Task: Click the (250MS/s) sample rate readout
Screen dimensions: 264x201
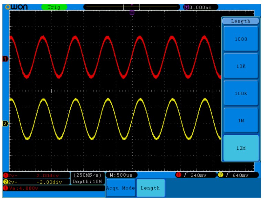Action: [88, 175]
